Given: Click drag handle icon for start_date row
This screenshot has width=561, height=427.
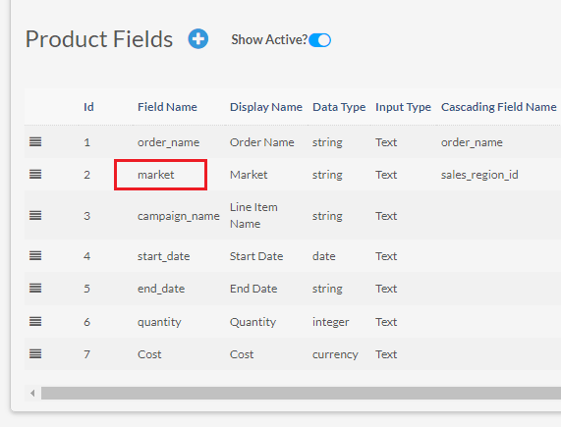Looking at the screenshot, I should [35, 256].
